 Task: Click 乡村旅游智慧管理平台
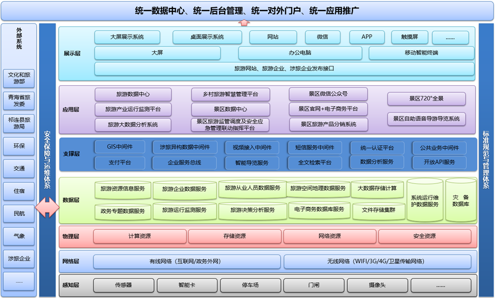pos(231,94)
